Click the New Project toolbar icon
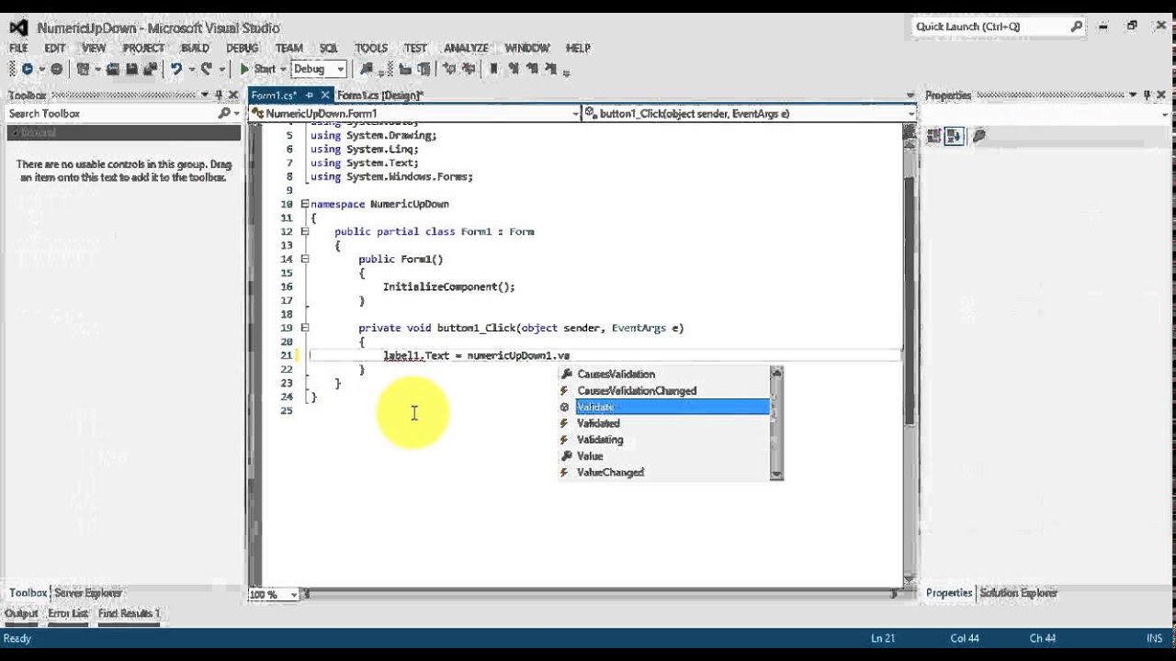This screenshot has width=1176, height=661. coord(83,69)
